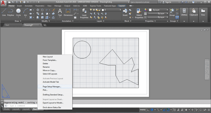The image size is (211, 113).
Task: Open the new drawing tab plus button
Action: 45,25
